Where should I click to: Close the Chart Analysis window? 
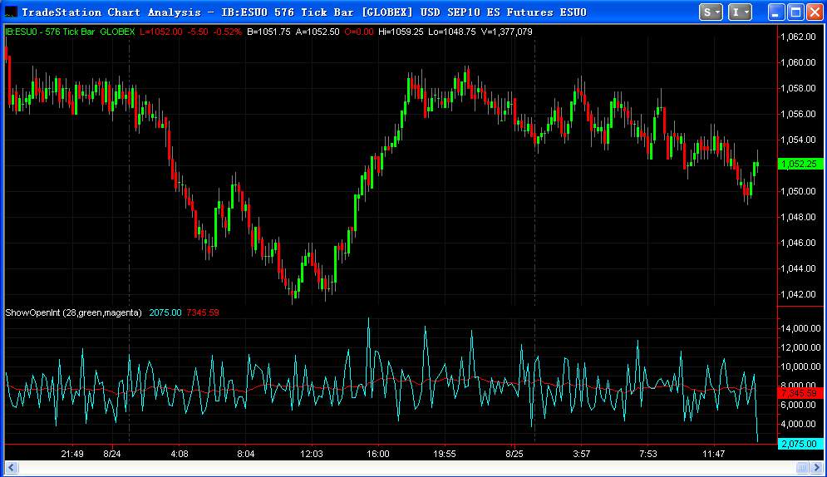[x=815, y=12]
